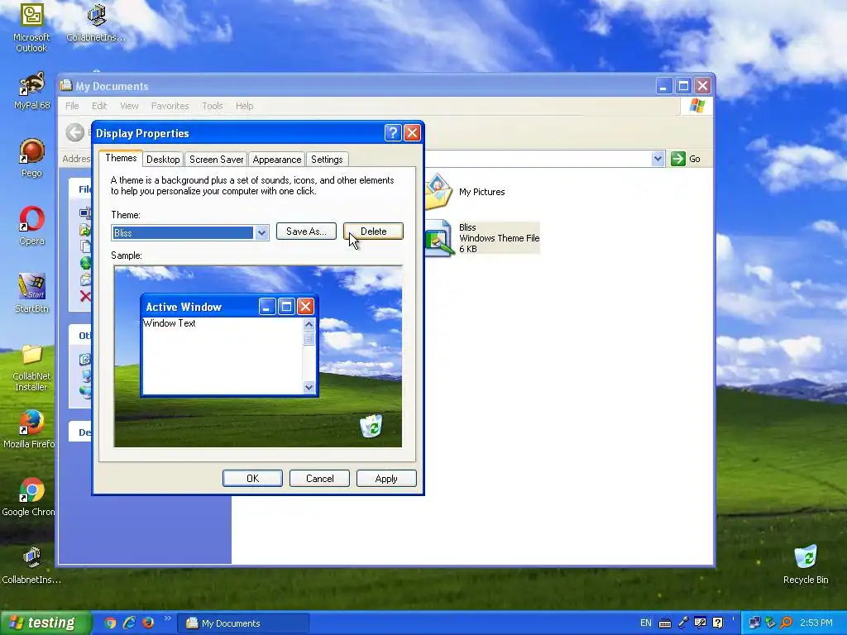Switch to My Documents taskbar button
This screenshot has height=635, width=847.
tap(244, 623)
